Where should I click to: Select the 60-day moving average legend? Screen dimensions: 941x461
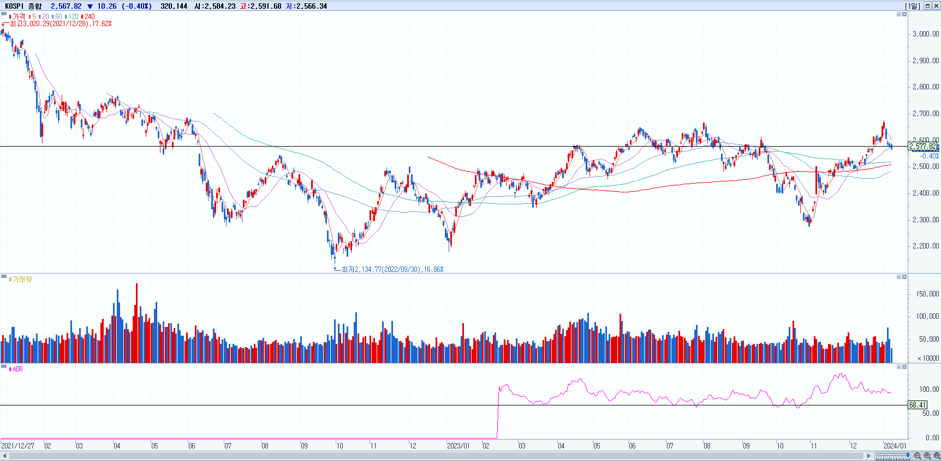click(x=57, y=17)
